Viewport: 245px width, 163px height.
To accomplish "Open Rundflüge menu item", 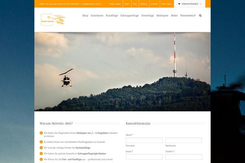I will (111, 15).
